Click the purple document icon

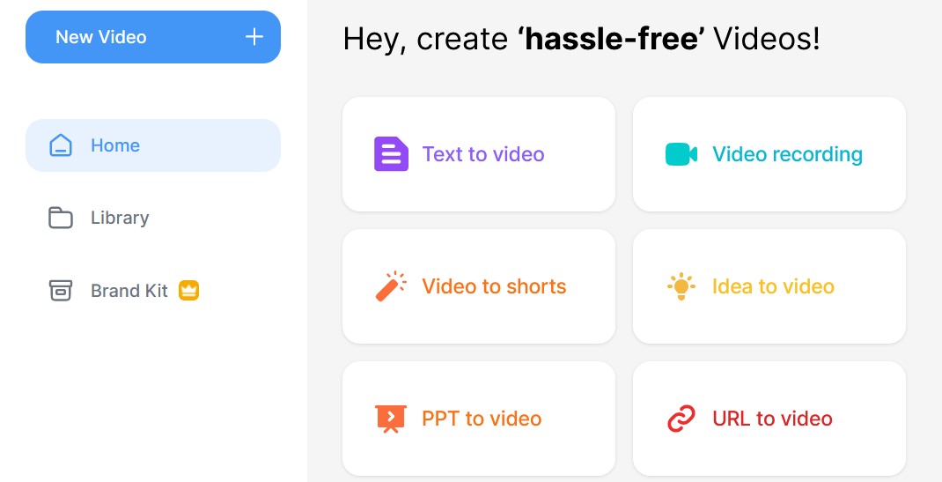pos(391,154)
